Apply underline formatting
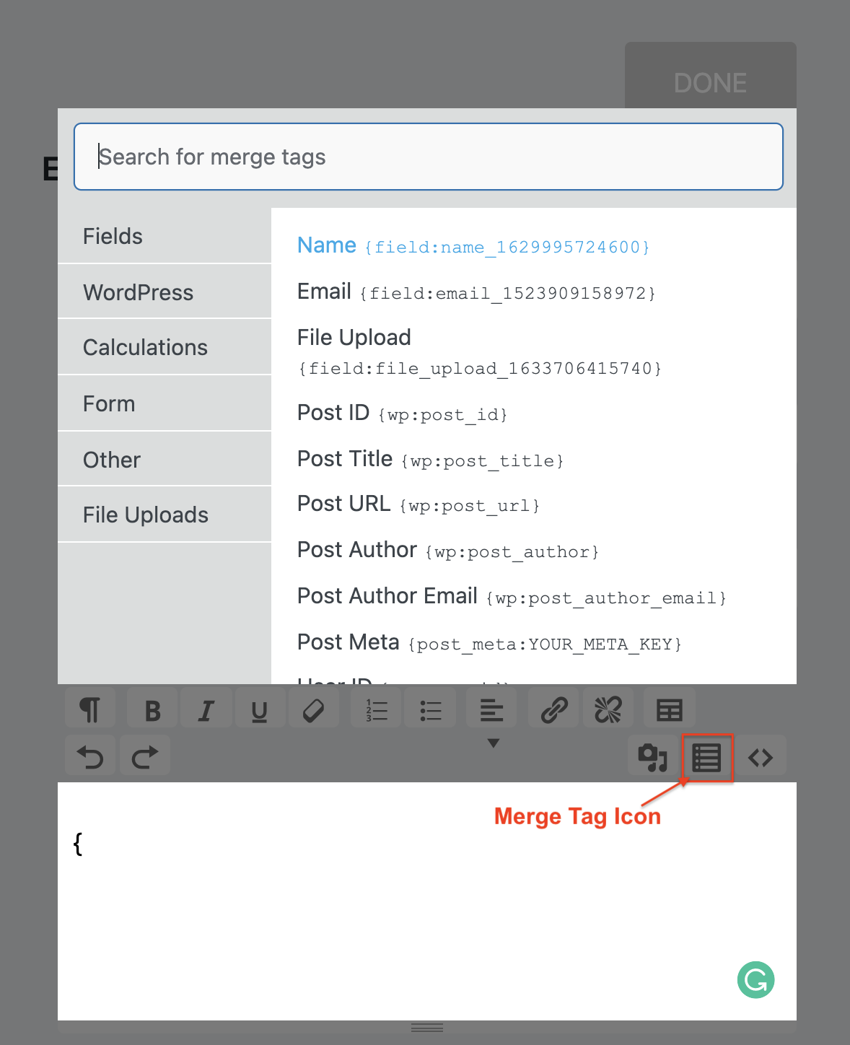 (x=260, y=709)
